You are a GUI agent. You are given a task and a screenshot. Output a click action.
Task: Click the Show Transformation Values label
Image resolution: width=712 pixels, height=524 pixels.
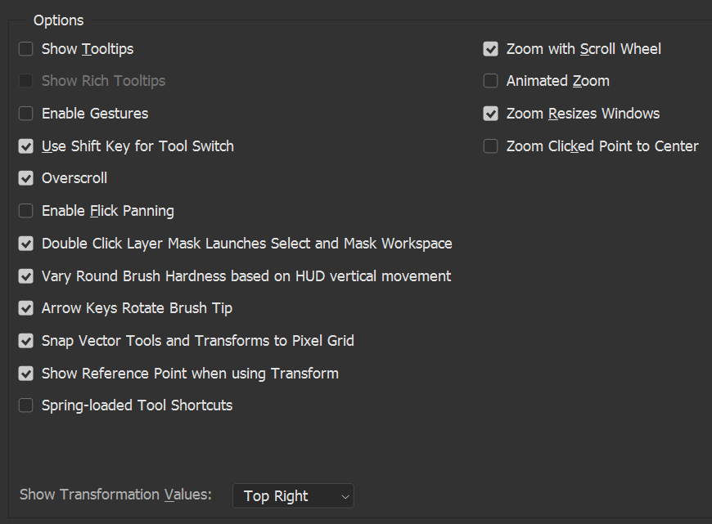(115, 495)
